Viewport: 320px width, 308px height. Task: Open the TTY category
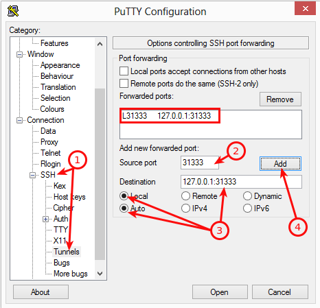[60, 230]
